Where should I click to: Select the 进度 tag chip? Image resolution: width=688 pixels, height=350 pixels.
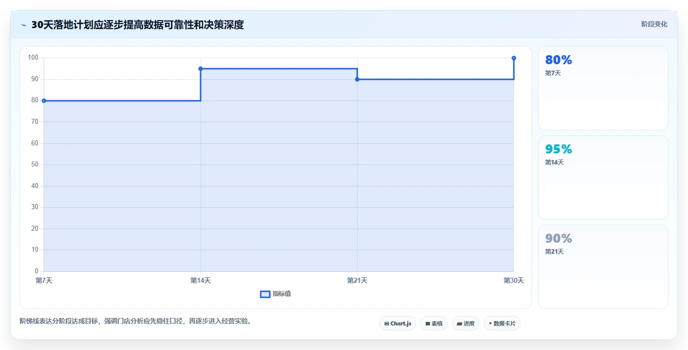point(465,323)
